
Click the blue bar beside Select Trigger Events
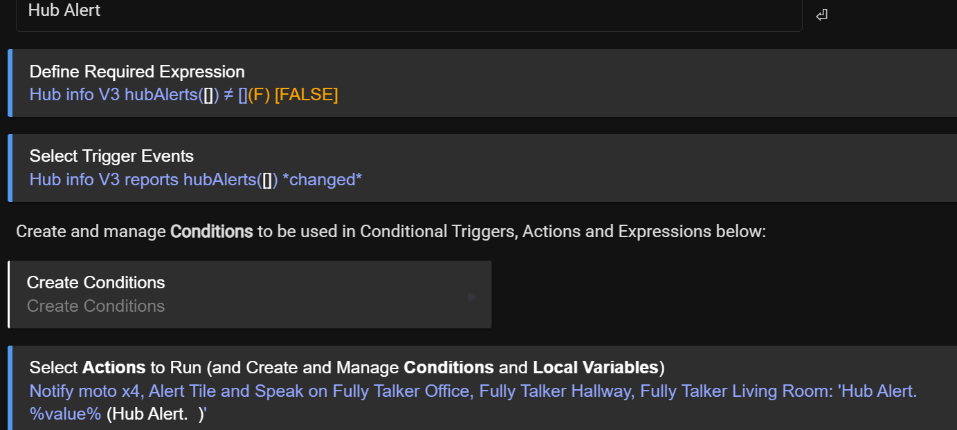click(x=10, y=168)
